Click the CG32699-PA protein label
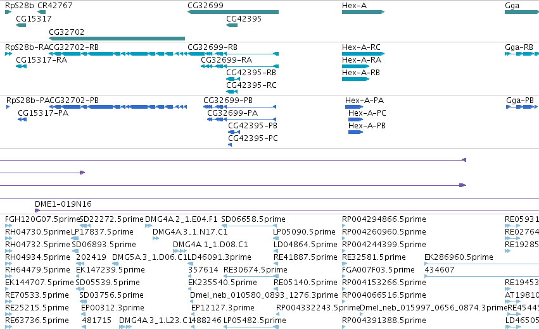The width and height of the screenshot is (539, 330). point(232,113)
